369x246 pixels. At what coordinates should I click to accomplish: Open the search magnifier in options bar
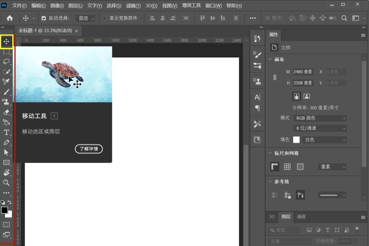(344, 18)
